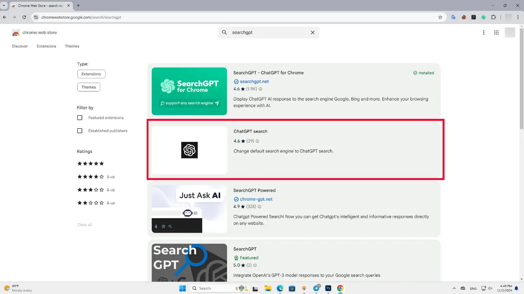Click the Chrome Web Store logo
Image resolution: width=524 pixels, height=294 pixels.
click(x=16, y=33)
